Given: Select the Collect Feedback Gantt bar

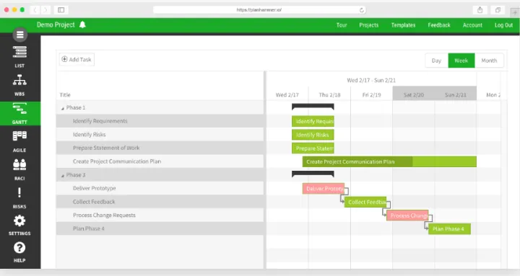Looking at the screenshot, I should (x=365, y=202).
